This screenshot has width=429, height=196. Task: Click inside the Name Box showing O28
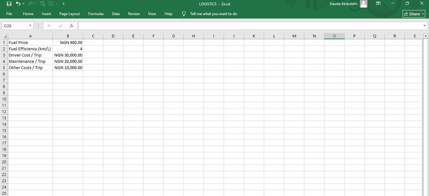click(14, 26)
